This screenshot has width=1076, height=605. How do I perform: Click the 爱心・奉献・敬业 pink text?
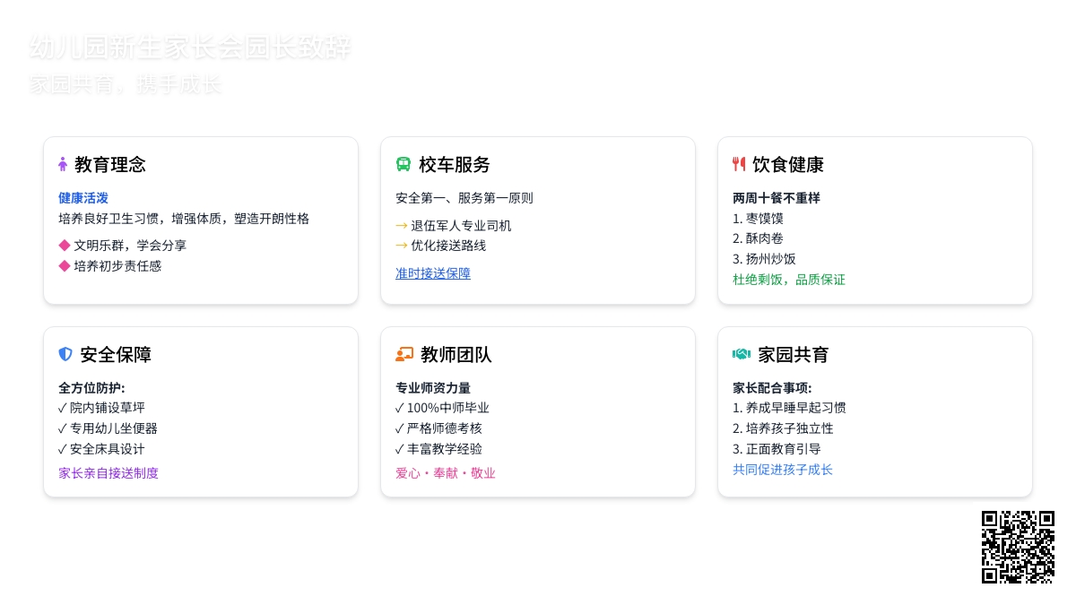tap(446, 473)
